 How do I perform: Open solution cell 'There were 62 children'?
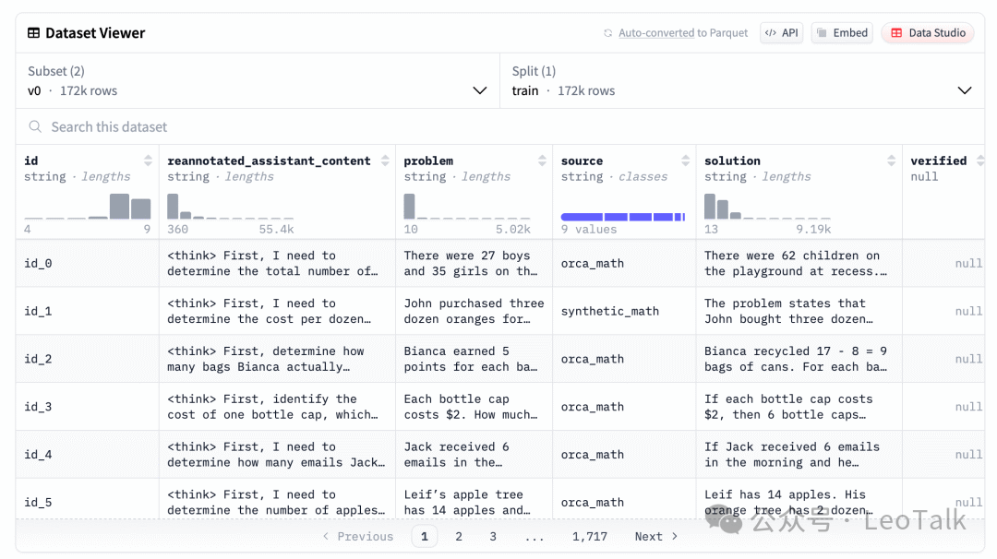(799, 263)
